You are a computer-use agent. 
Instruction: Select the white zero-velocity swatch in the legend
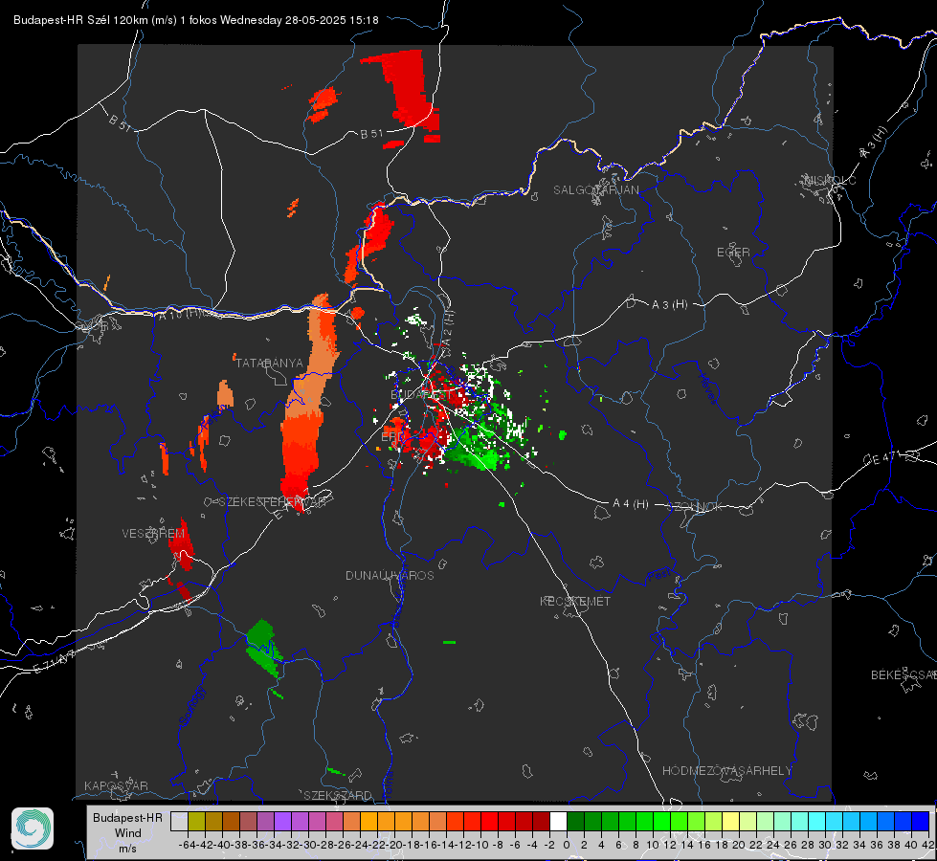click(558, 821)
